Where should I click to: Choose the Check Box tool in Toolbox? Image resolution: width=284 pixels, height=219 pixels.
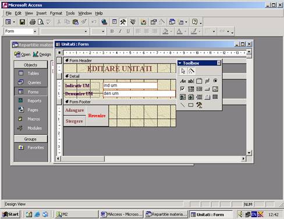(x=183, y=89)
